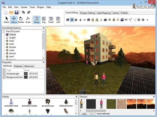
Task: Undo the last action
Action: point(23,12)
